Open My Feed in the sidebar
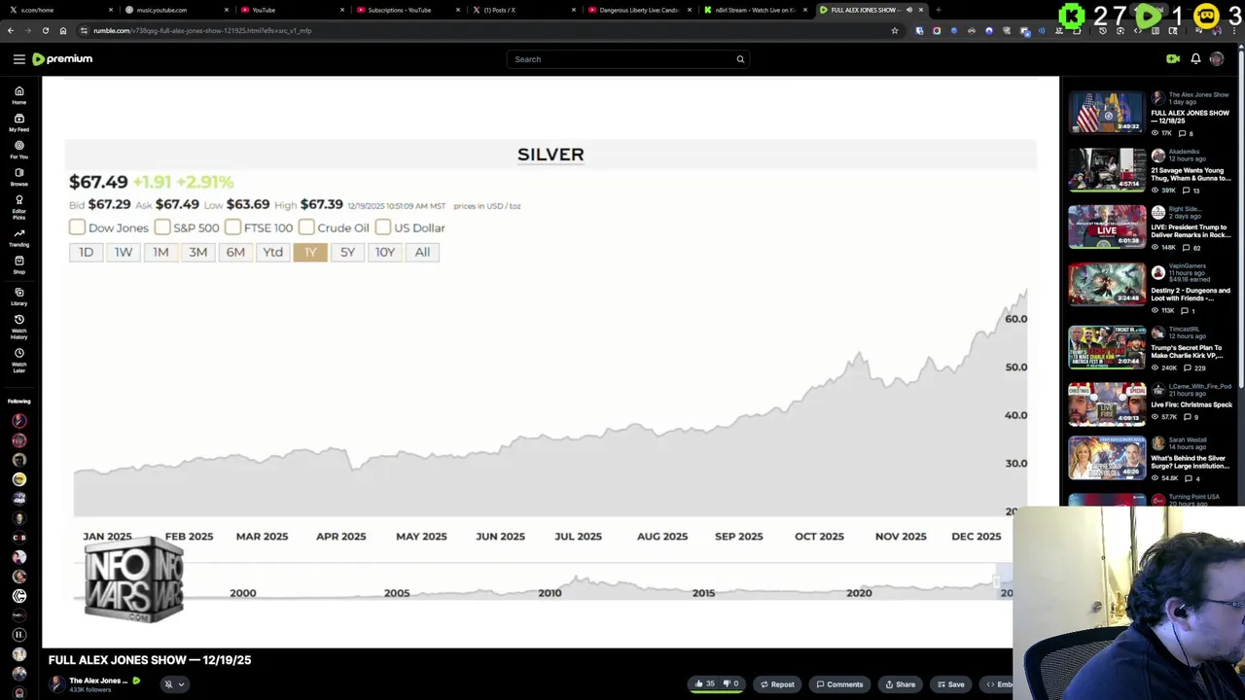The image size is (1245, 700). tap(18, 122)
